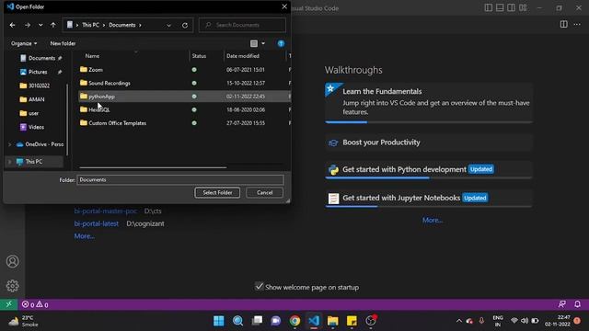
Task: Select Documents in the navigation pane
Action: point(40,58)
